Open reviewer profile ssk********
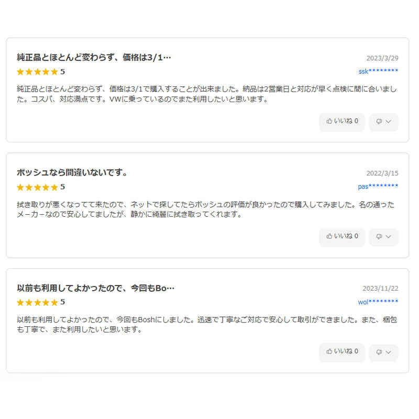The width and height of the screenshot is (419, 419). click(x=378, y=71)
